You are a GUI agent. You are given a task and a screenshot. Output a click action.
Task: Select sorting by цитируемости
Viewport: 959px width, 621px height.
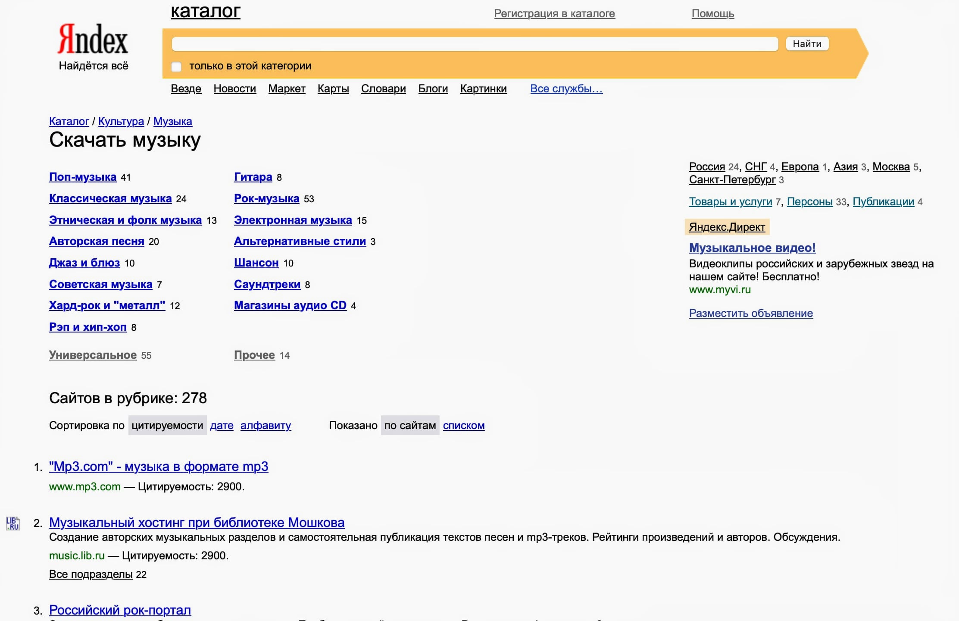pyautogui.click(x=167, y=426)
